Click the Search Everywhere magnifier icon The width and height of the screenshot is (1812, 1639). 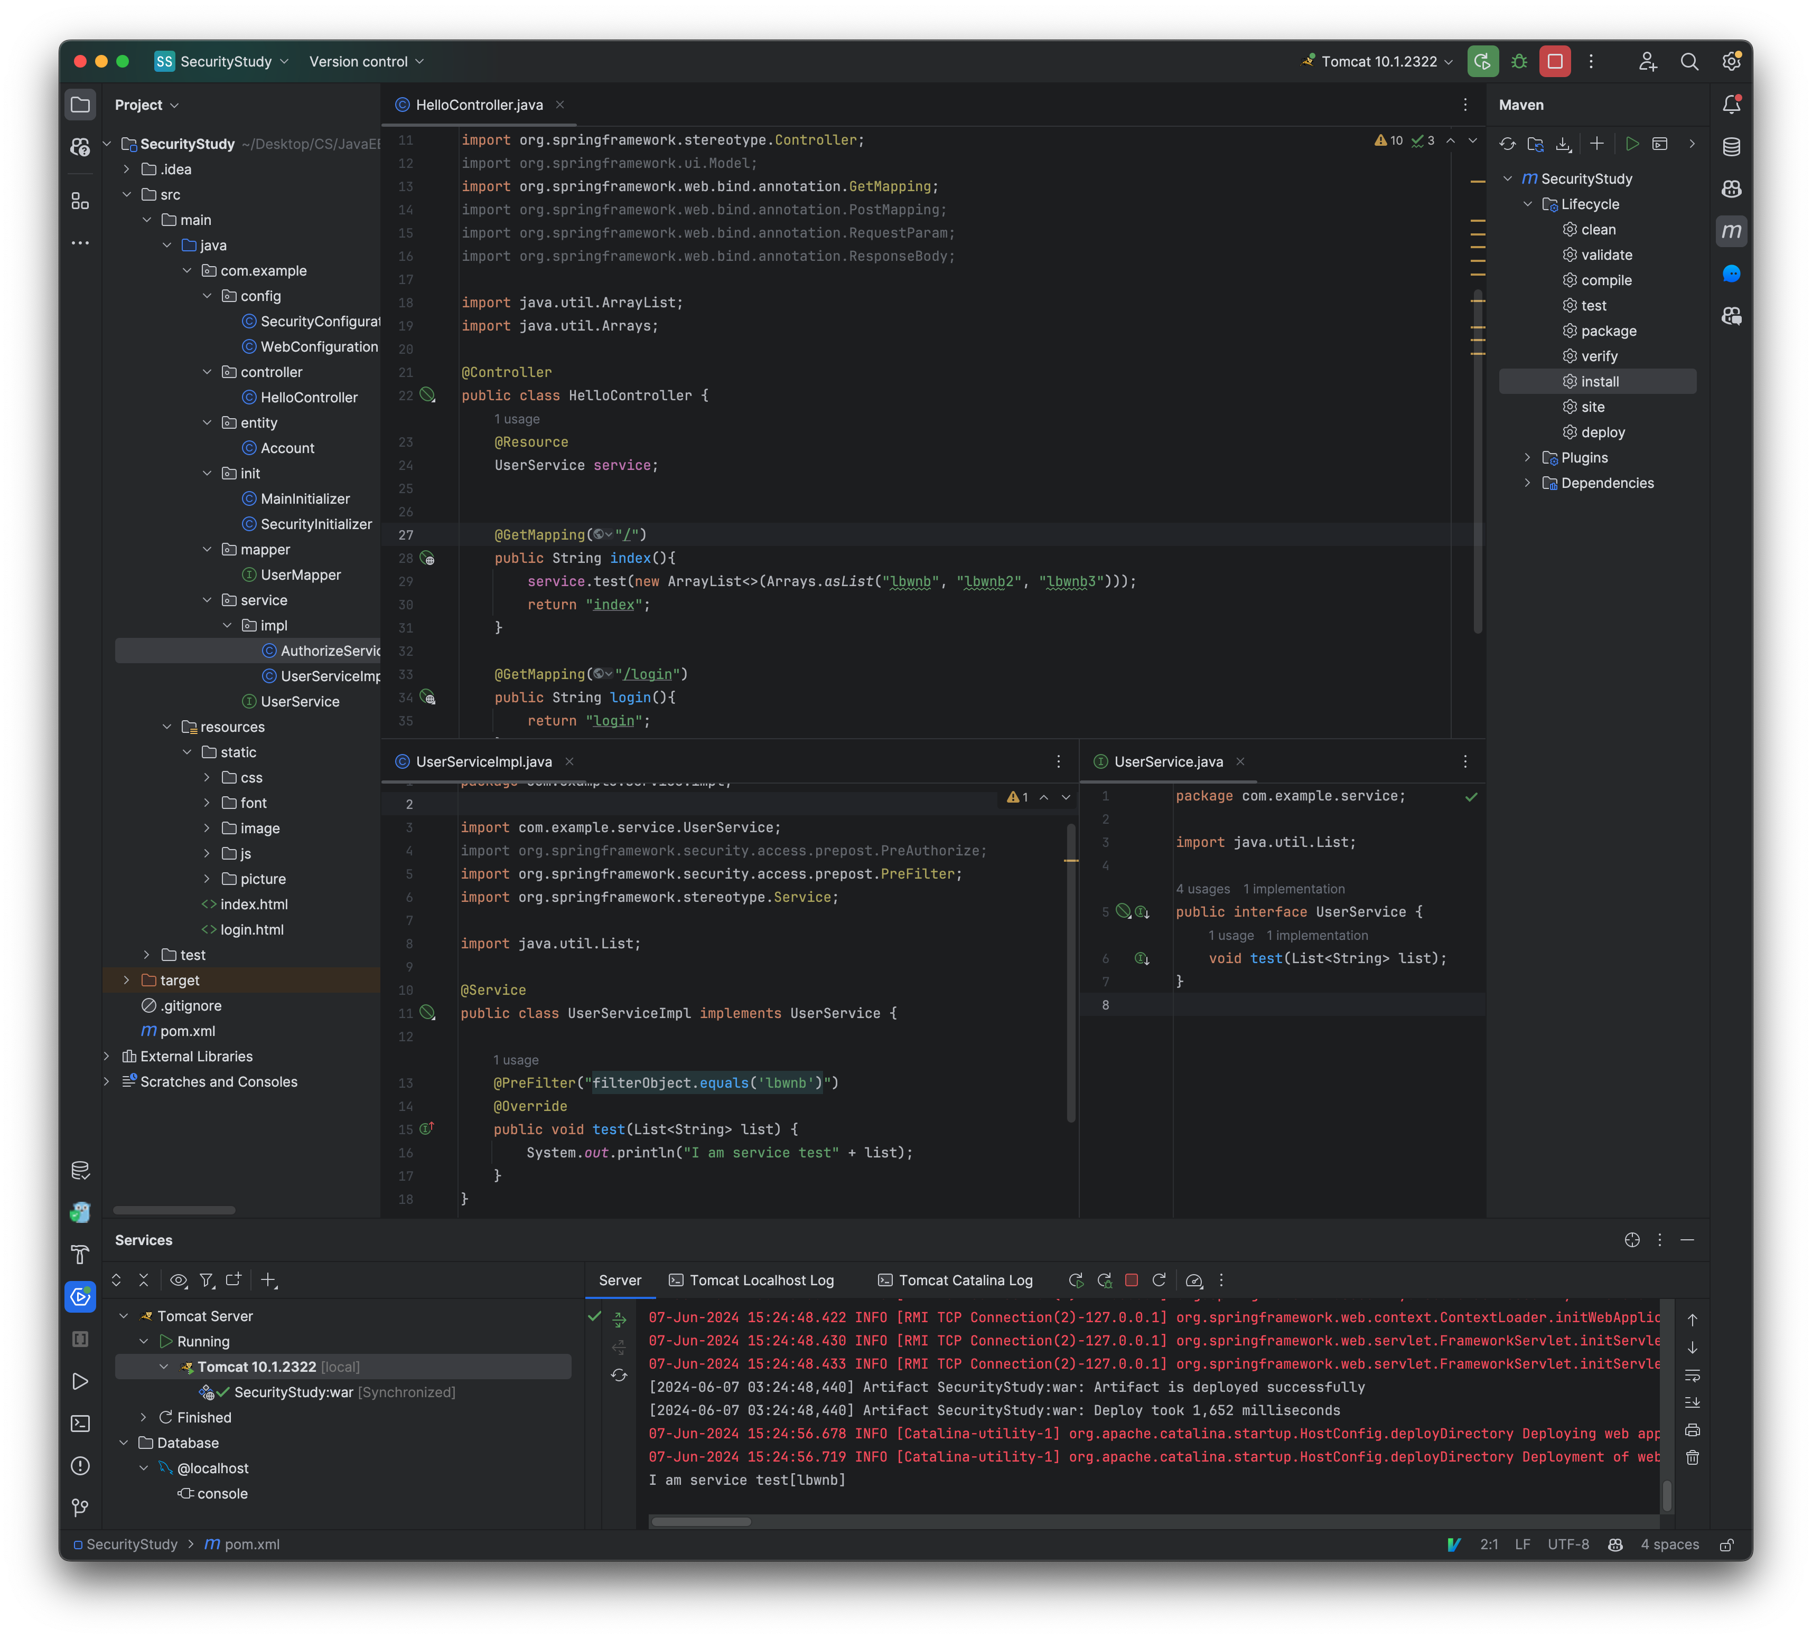pos(1689,61)
